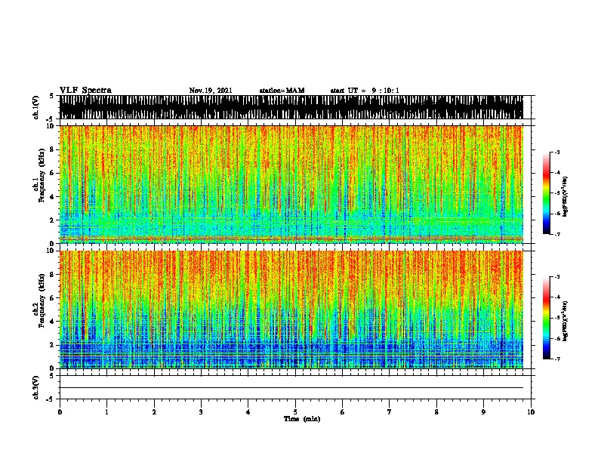Click the "start UT = 9:10:1" text
This screenshot has width=598, height=462.
365,91
